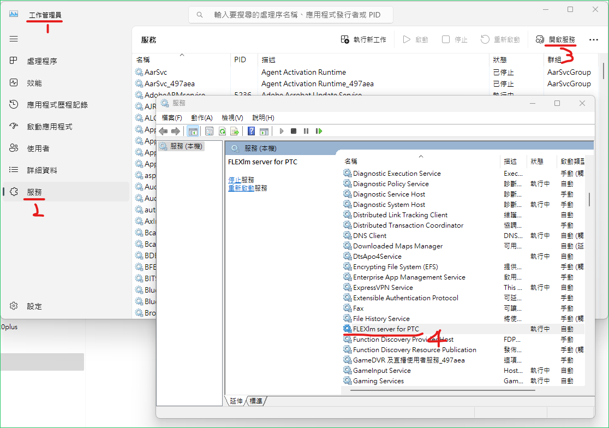Click the 執行新工作 button
This screenshot has height=428, width=609.
(363, 39)
